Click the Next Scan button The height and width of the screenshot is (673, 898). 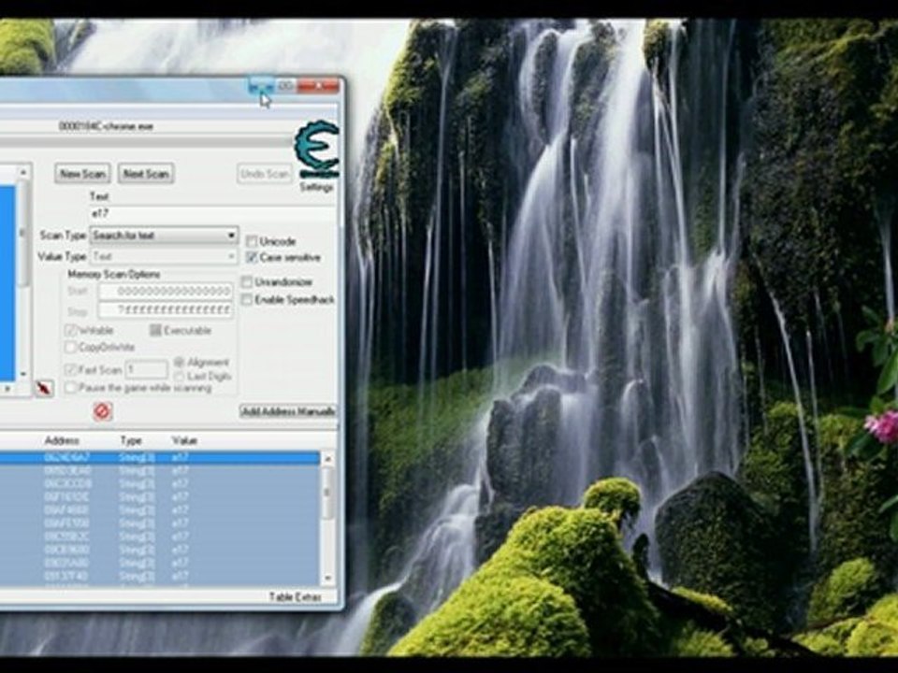146,174
